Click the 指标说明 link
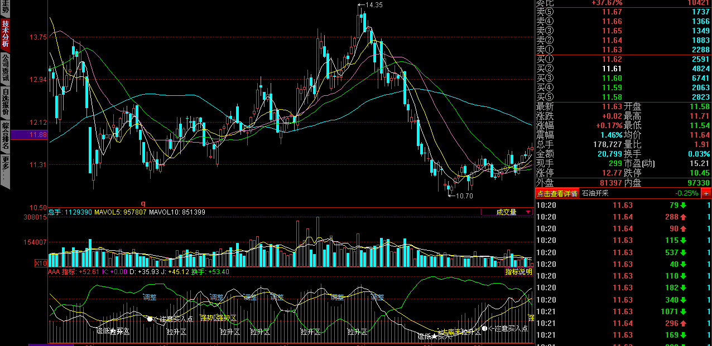The height and width of the screenshot is (346, 712). tap(518, 272)
